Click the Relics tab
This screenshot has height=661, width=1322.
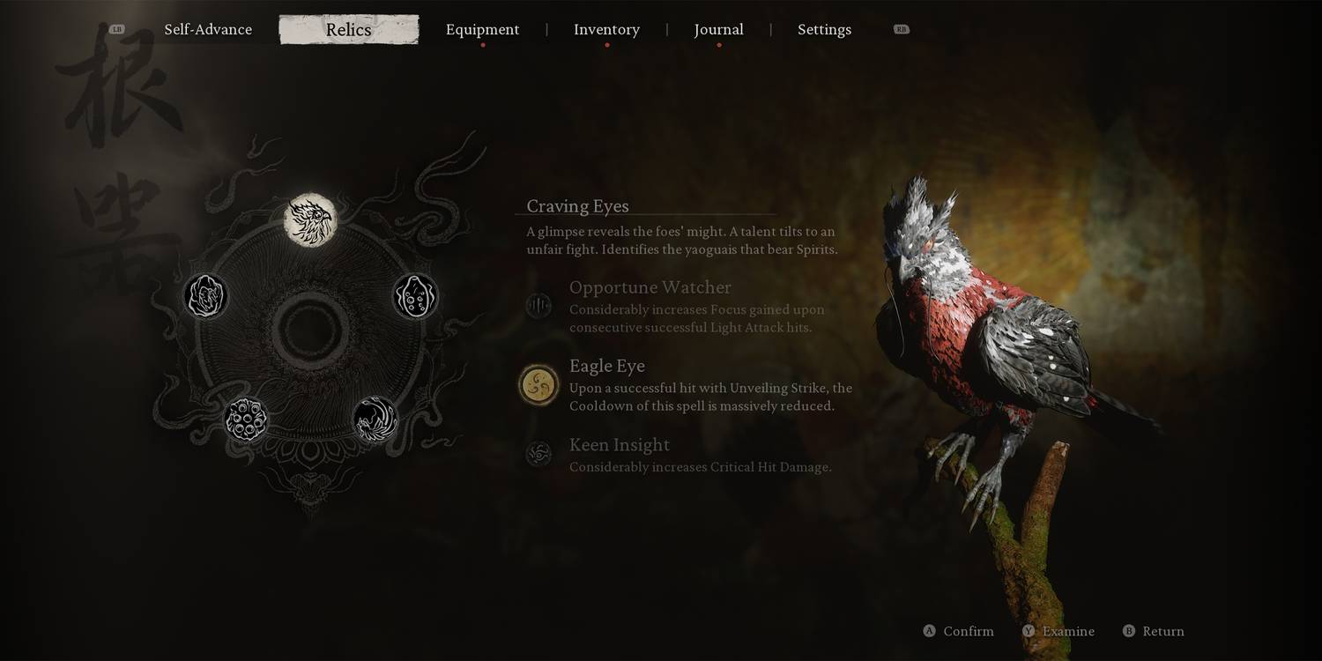pos(349,29)
